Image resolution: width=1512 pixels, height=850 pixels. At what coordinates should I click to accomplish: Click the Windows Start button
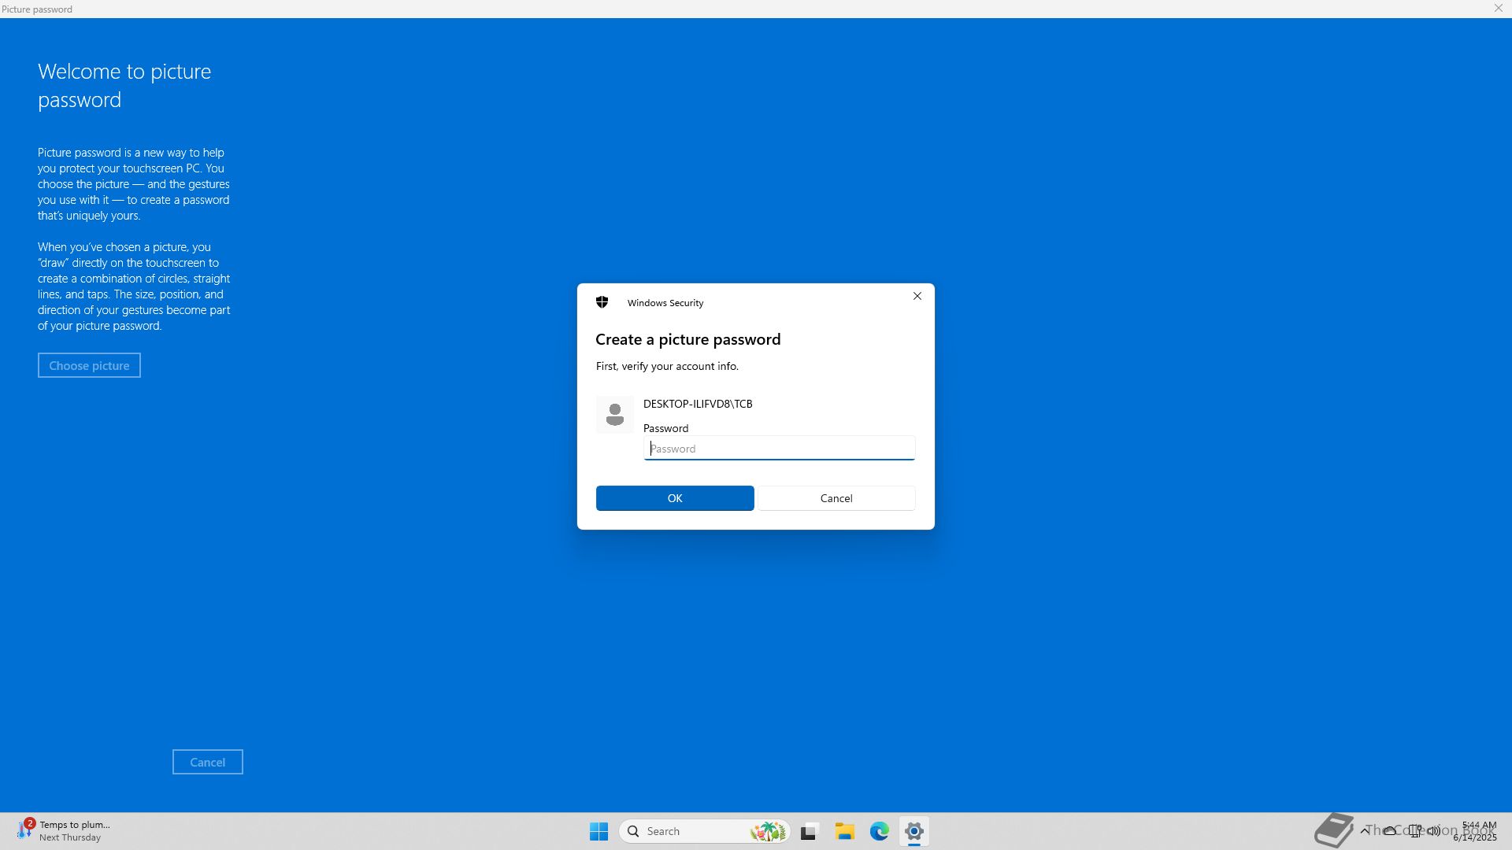click(x=598, y=831)
